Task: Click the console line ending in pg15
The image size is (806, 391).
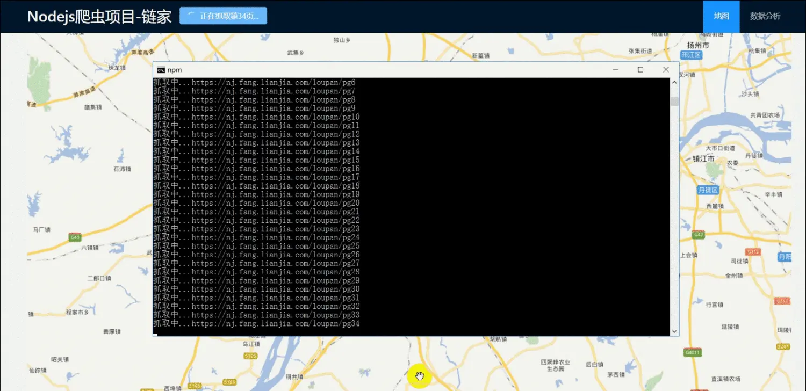Action: (x=256, y=160)
